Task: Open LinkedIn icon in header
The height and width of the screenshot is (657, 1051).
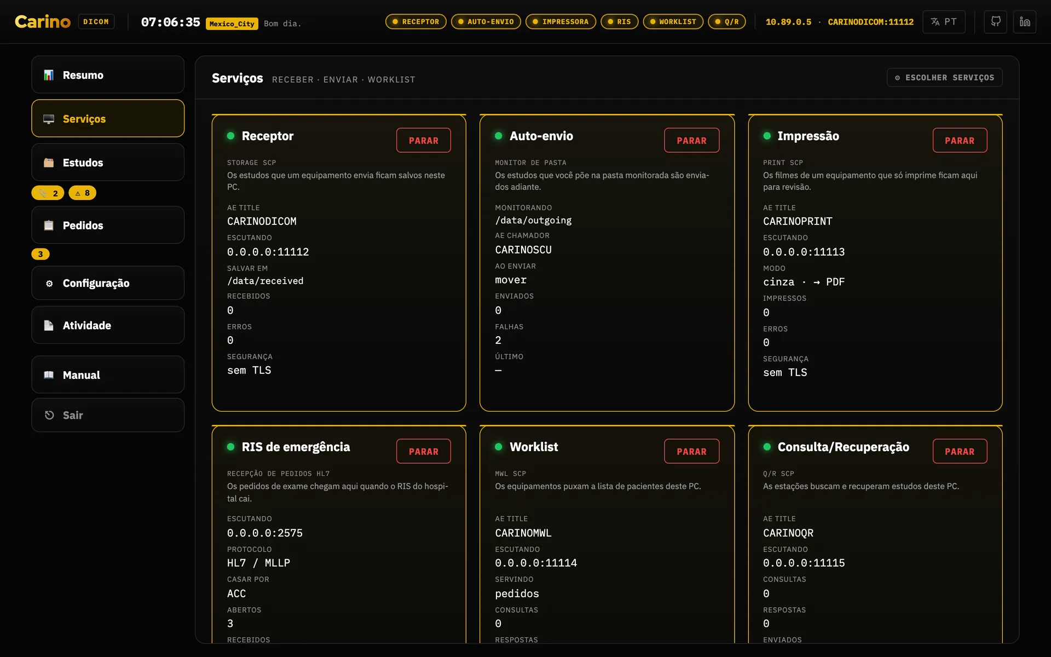Action: [1025, 22]
